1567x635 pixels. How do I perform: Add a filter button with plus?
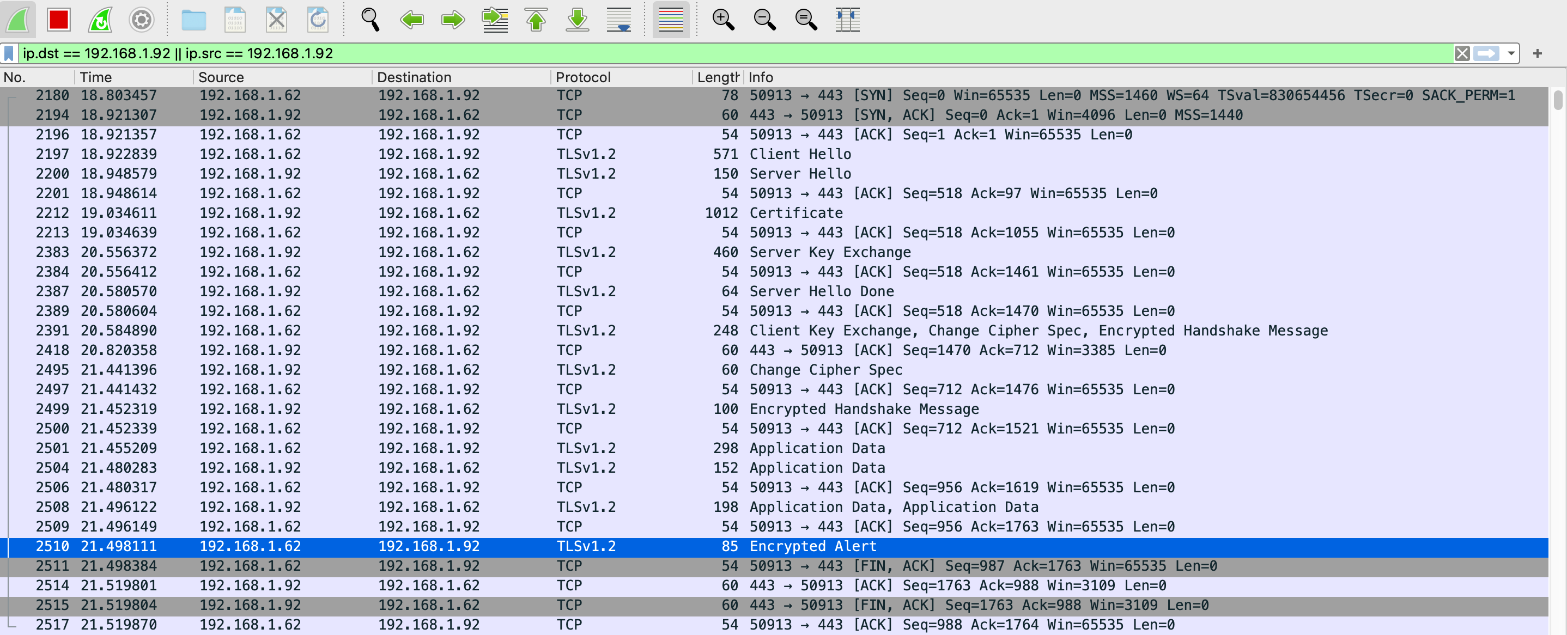[x=1537, y=53]
